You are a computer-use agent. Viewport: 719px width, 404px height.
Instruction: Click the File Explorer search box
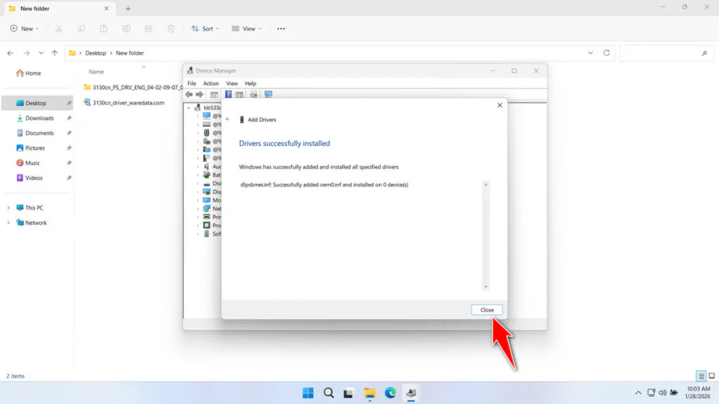point(664,53)
